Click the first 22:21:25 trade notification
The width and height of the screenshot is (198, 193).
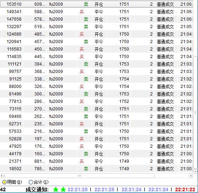pos(78,189)
